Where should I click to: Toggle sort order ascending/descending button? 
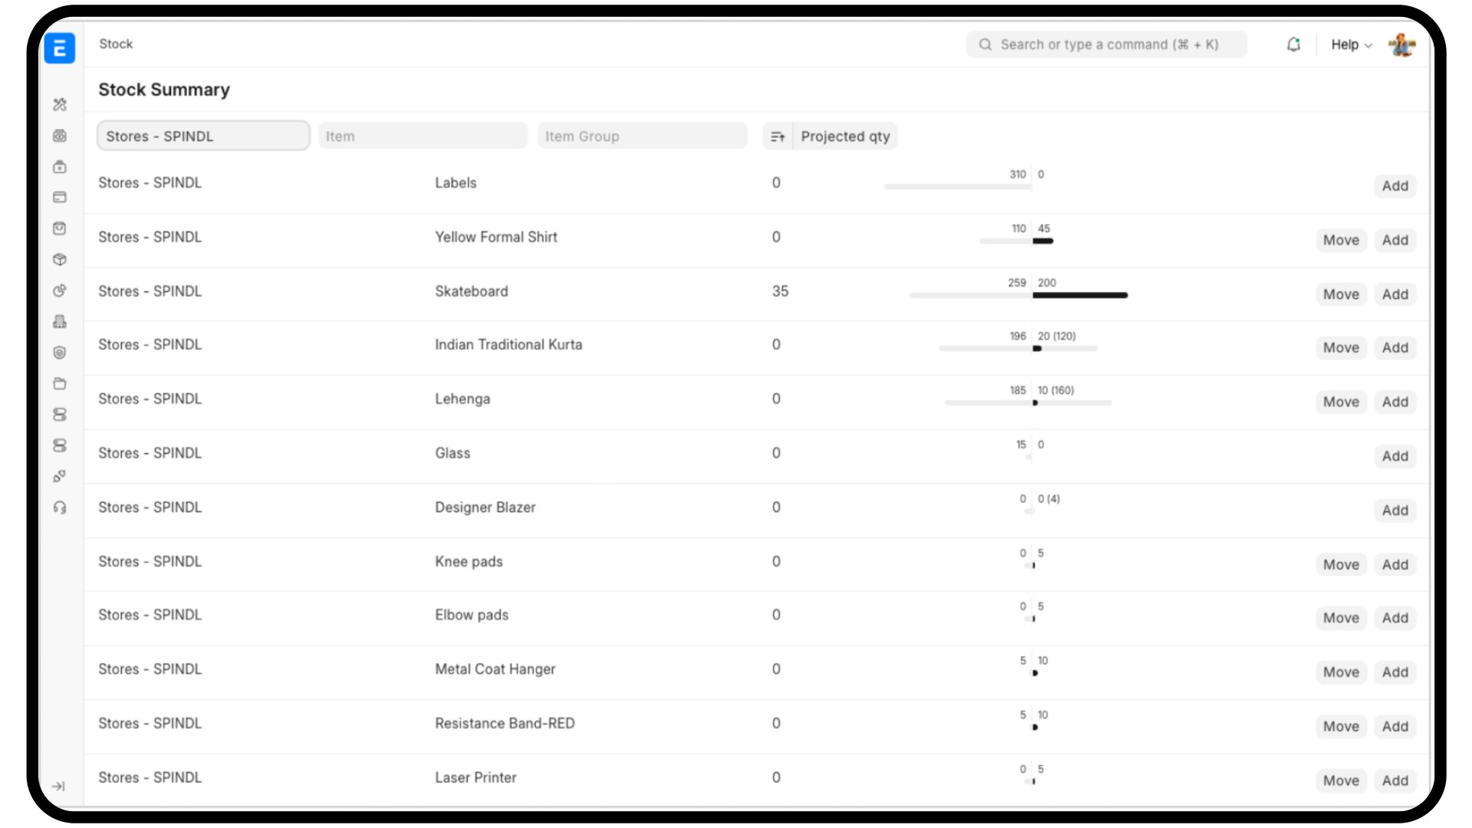pyautogui.click(x=777, y=136)
